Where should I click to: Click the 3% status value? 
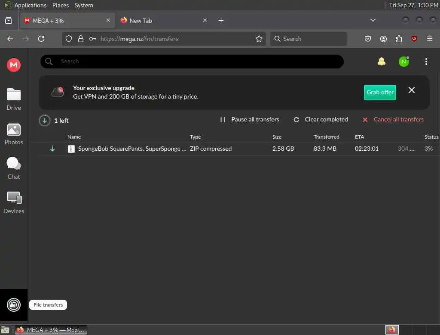click(428, 149)
